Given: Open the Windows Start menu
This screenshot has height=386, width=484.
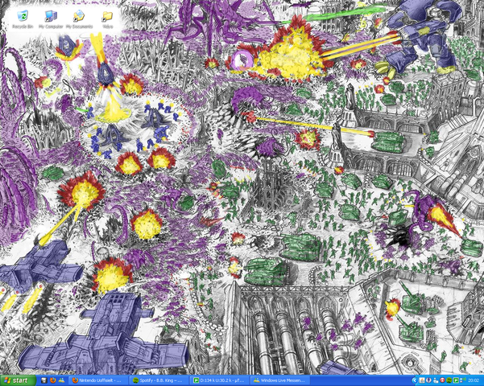Looking at the screenshot, I should click(x=18, y=380).
